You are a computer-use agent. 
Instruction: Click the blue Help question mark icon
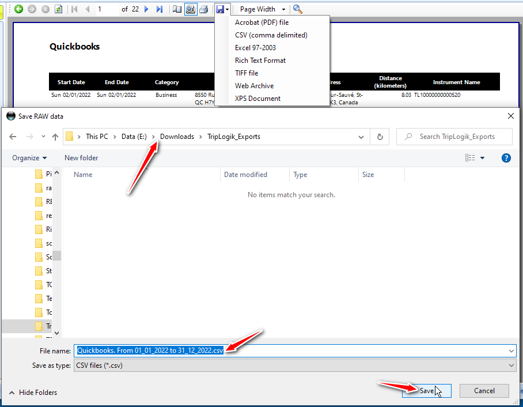point(506,158)
